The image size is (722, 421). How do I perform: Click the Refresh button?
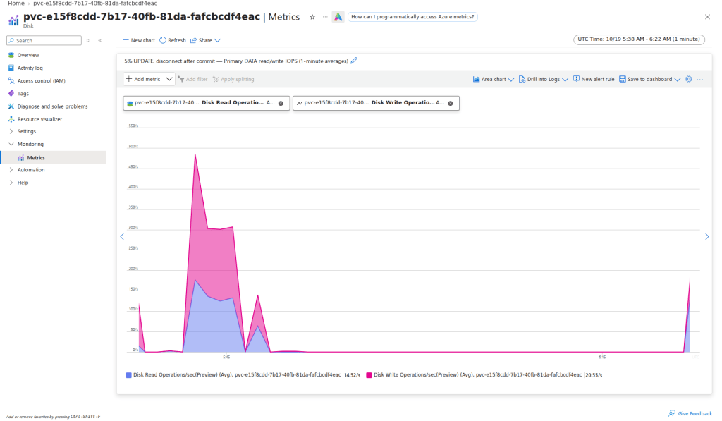pyautogui.click(x=173, y=40)
